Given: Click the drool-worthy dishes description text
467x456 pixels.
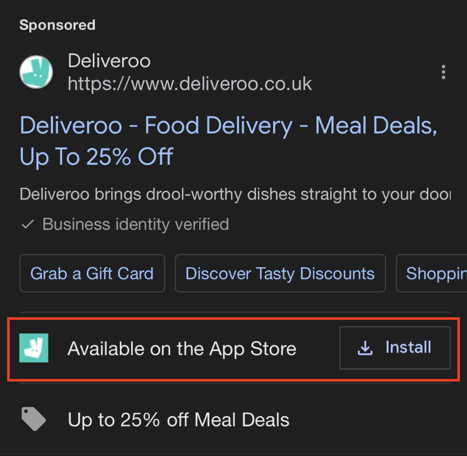Looking at the screenshot, I should 235,194.
